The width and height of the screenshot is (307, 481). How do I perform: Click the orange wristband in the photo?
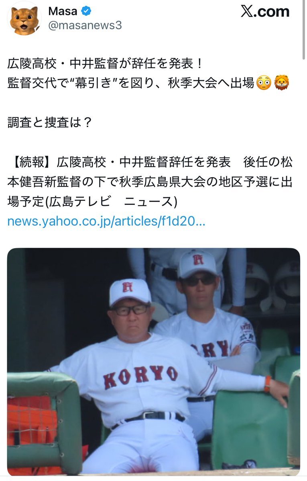[267, 384]
